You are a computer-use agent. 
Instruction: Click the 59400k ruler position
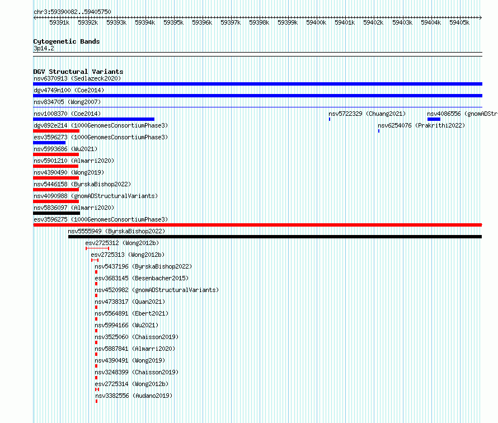pyautogui.click(x=316, y=22)
